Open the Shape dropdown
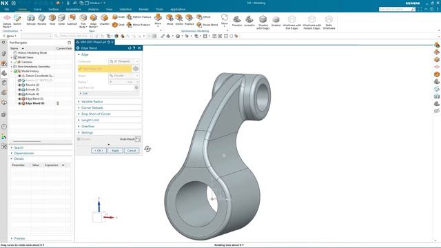This screenshot has width=441, height=248. coord(124,76)
